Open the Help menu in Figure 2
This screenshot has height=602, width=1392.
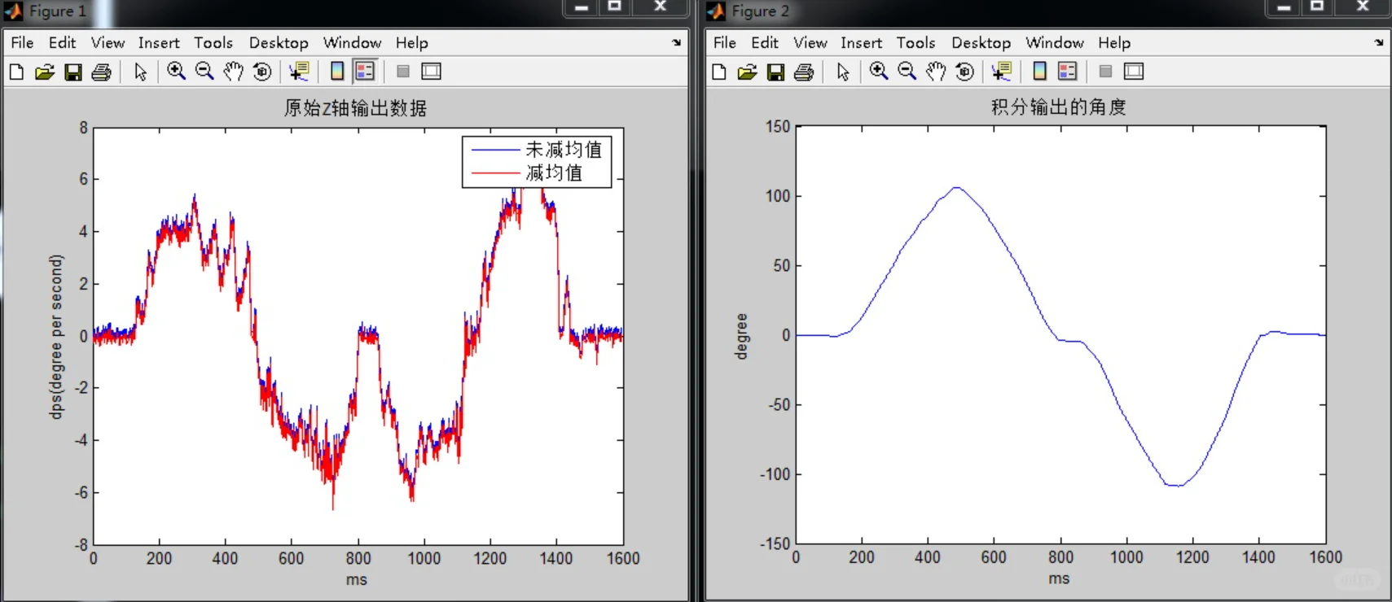pyautogui.click(x=1114, y=43)
